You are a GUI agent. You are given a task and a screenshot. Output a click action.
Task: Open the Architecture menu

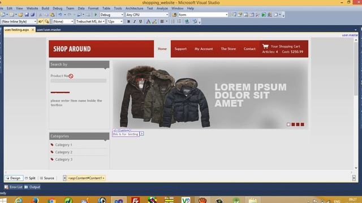[x=135, y=8]
